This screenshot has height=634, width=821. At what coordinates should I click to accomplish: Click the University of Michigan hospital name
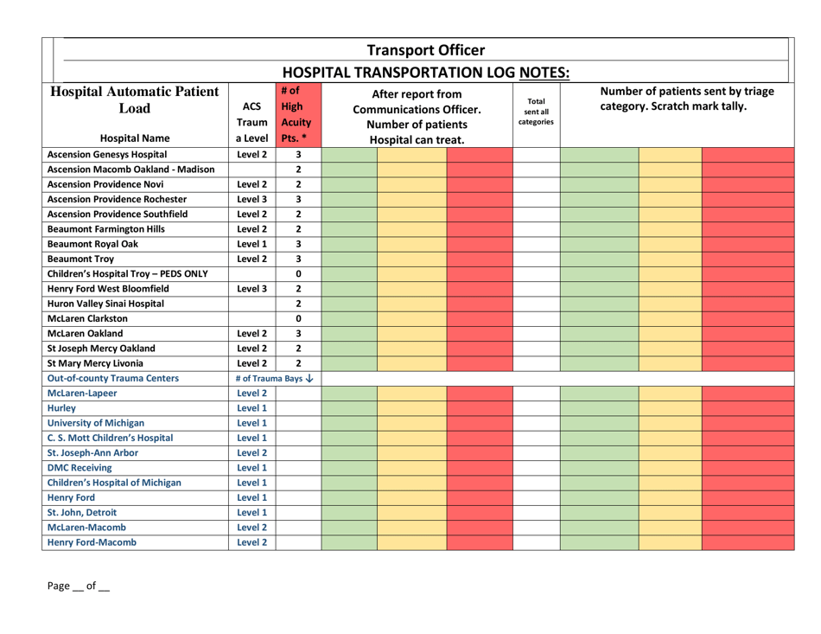click(x=102, y=424)
